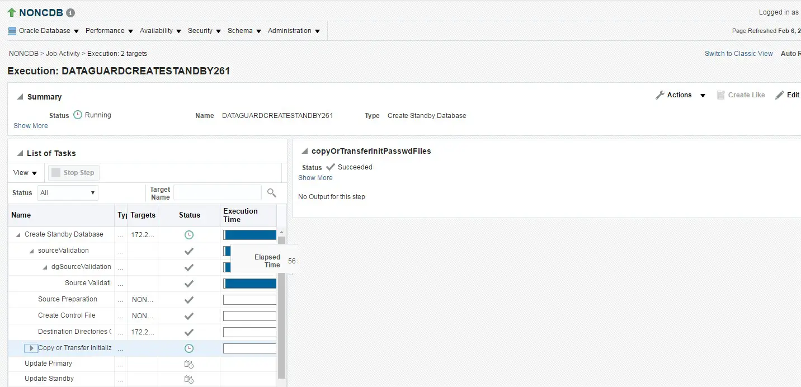The width and height of the screenshot is (801, 387).
Task: Click the Oracle Database stack icon
Action: 12,31
